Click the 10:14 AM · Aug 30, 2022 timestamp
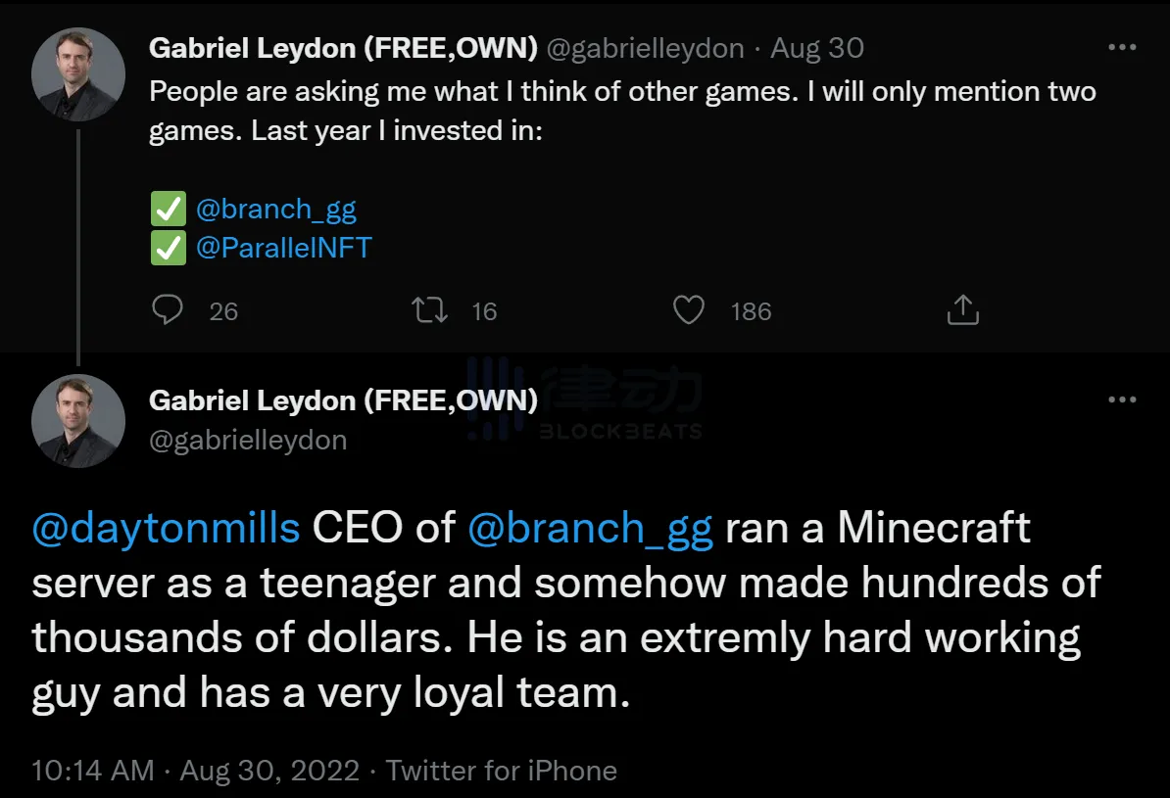Viewport: 1170px width, 798px height. coord(196,770)
